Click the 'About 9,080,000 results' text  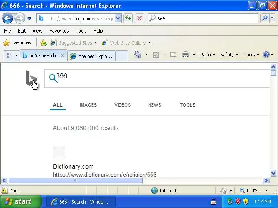pos(86,128)
